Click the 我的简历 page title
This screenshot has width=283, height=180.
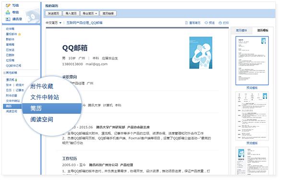pos(52,6)
